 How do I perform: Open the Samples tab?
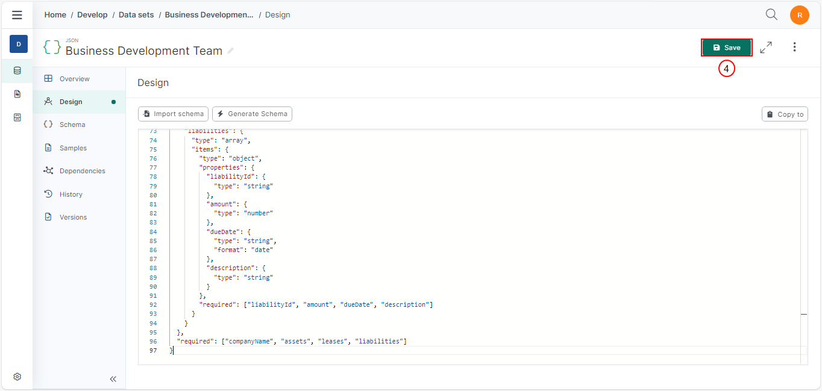click(x=79, y=148)
